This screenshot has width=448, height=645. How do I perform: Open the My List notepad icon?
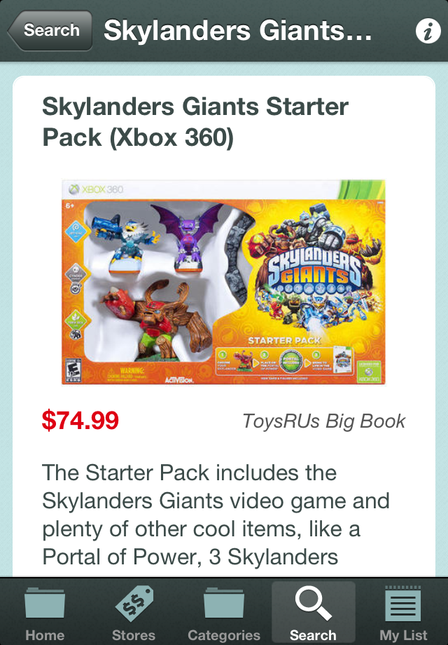click(402, 604)
